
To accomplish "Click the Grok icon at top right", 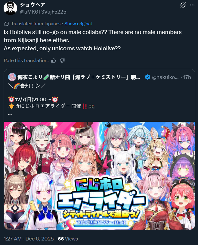I will tap(183, 5).
